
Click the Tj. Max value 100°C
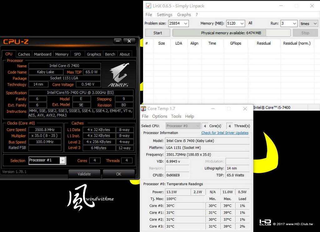click(x=185, y=199)
